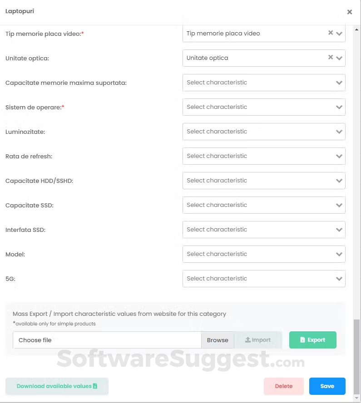
Task: Open Capacitate memorie maxima suportata dropdown
Action: tap(264, 83)
